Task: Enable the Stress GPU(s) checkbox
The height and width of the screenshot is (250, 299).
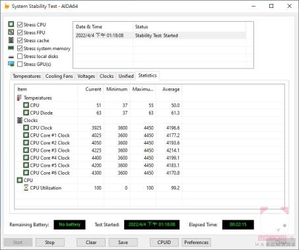Action: [x=20, y=64]
